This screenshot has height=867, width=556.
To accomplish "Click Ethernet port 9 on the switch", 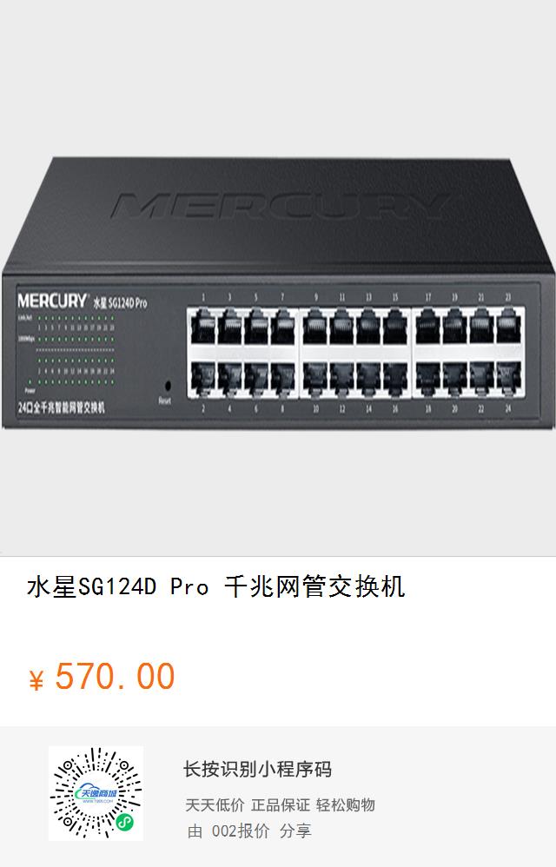I will click(315, 328).
